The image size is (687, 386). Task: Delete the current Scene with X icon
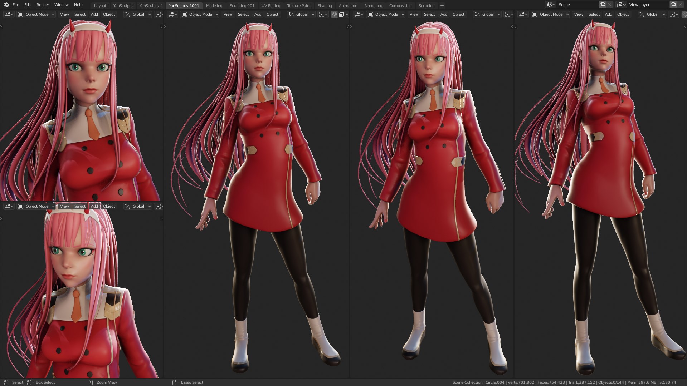point(610,5)
